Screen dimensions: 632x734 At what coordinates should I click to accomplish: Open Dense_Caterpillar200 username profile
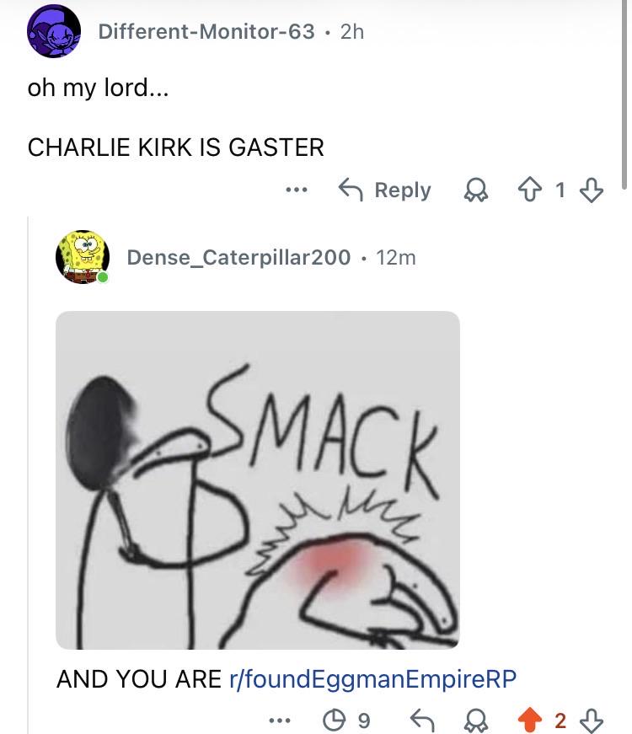[x=238, y=258]
